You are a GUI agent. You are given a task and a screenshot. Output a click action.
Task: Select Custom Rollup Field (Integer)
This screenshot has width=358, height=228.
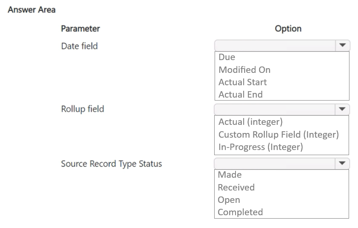pos(278,134)
